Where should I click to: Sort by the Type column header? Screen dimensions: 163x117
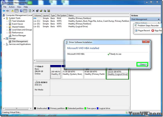point(53,15)
